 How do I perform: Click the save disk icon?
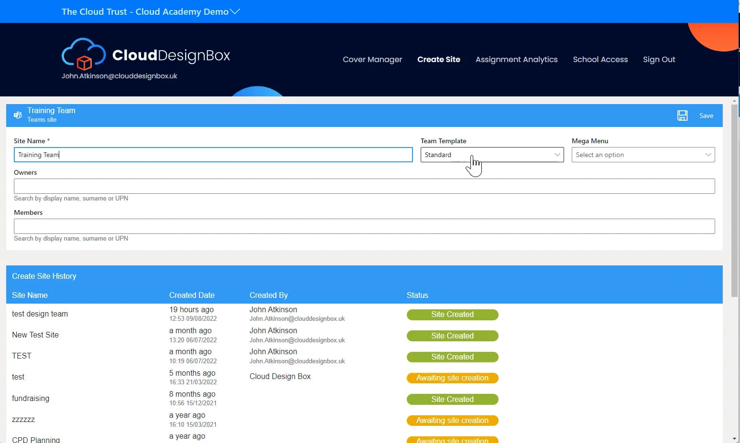(x=682, y=116)
